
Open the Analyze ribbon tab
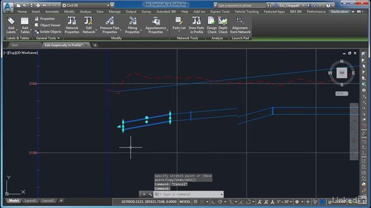(85, 12)
